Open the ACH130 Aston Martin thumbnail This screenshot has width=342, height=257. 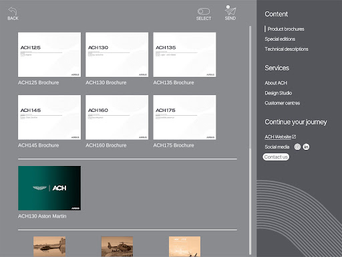point(49,188)
